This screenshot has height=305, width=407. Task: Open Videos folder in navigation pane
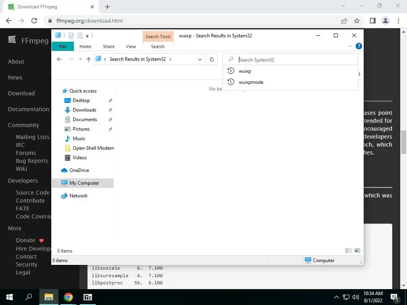point(79,158)
